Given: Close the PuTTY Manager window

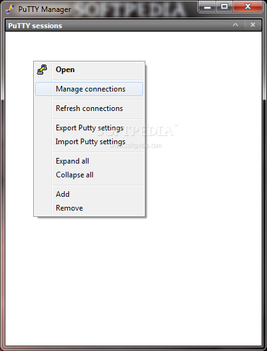Looking at the screenshot, I should tap(248, 6).
